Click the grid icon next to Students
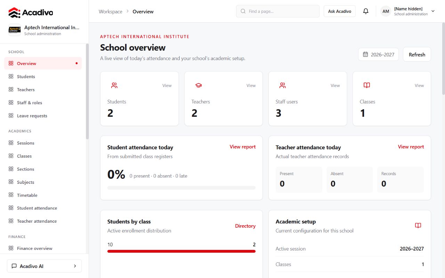This screenshot has width=445, height=278. tap(11, 76)
